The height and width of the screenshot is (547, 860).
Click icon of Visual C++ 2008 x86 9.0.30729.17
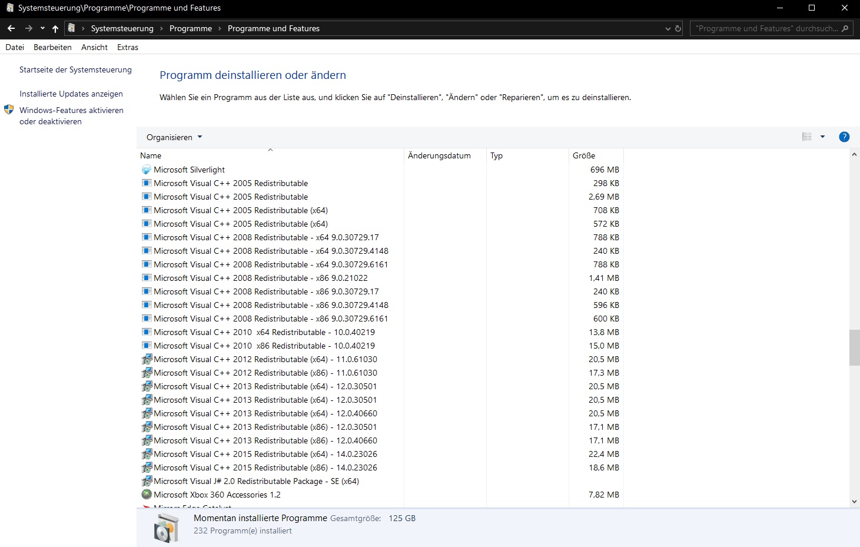(x=147, y=291)
